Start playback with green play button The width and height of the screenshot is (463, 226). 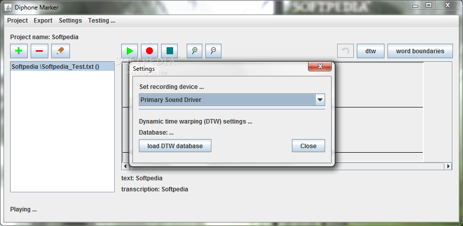tap(129, 51)
